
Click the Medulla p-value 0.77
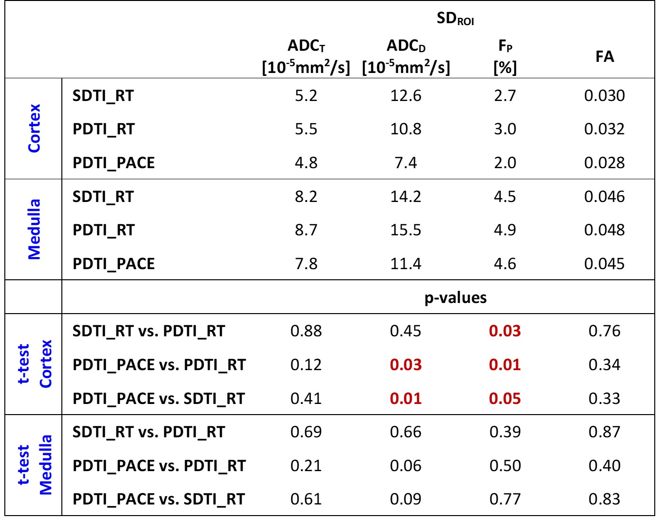click(x=505, y=499)
